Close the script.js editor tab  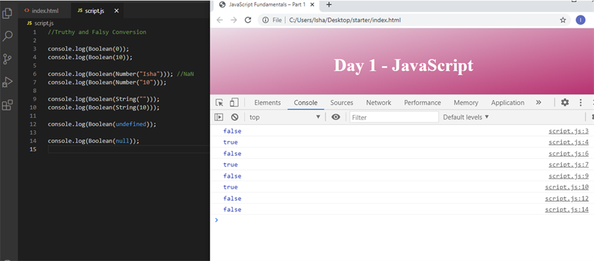(116, 11)
